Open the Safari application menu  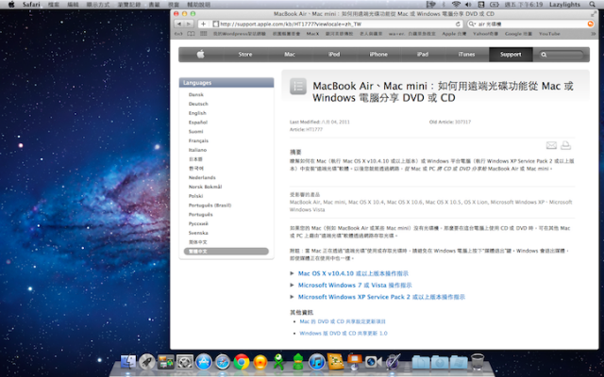click(31, 5)
